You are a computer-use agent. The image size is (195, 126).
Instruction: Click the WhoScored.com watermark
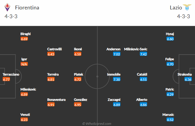(97, 124)
